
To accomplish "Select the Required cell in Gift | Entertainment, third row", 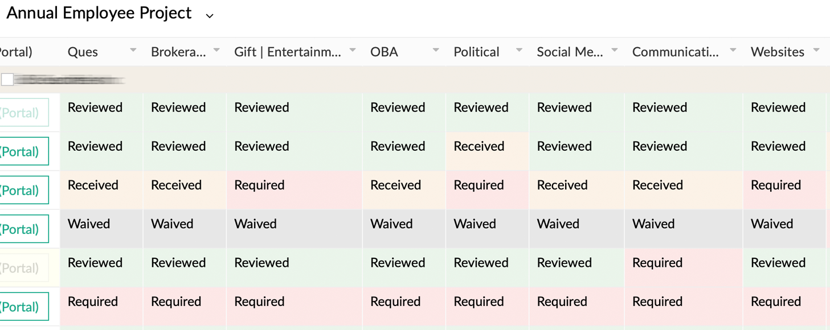I will [x=259, y=185].
